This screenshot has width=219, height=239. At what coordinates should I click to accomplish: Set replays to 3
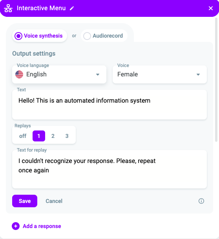click(x=67, y=136)
